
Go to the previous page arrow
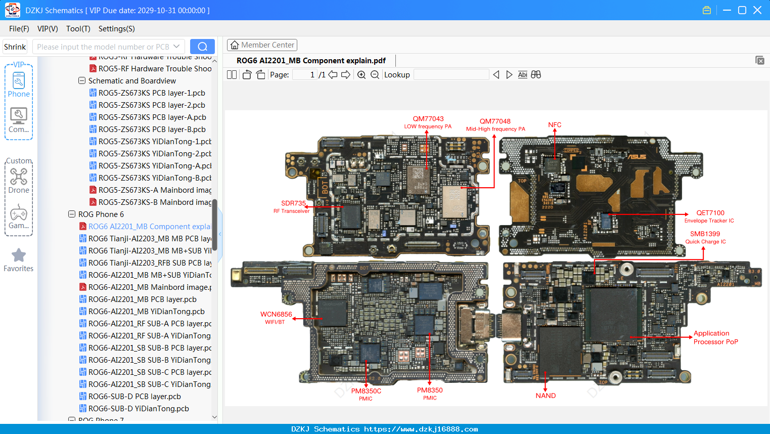click(333, 74)
